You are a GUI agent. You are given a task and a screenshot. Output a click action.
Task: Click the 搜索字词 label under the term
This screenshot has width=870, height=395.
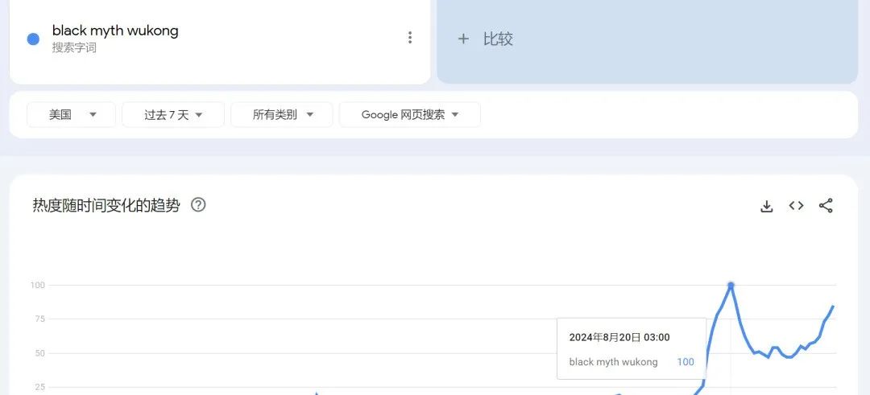[x=74, y=48]
